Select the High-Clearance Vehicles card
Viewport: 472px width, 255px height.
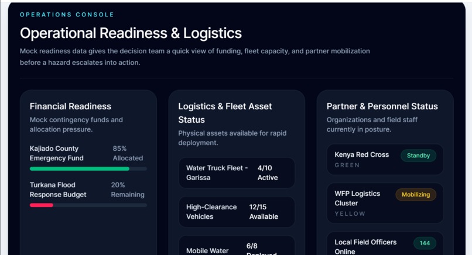click(237, 212)
